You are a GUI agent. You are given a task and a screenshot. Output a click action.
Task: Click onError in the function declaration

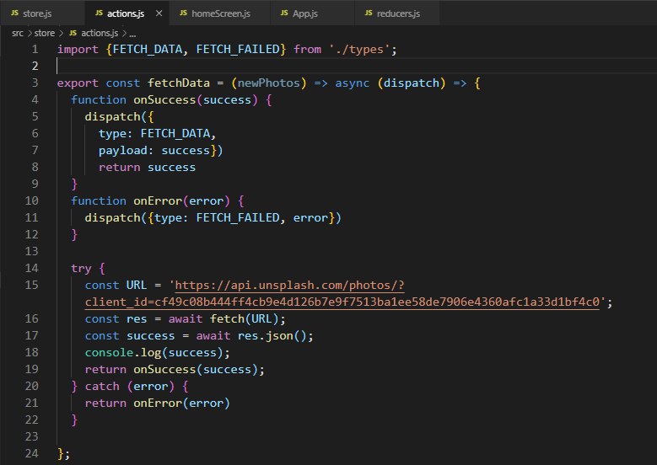(x=158, y=200)
